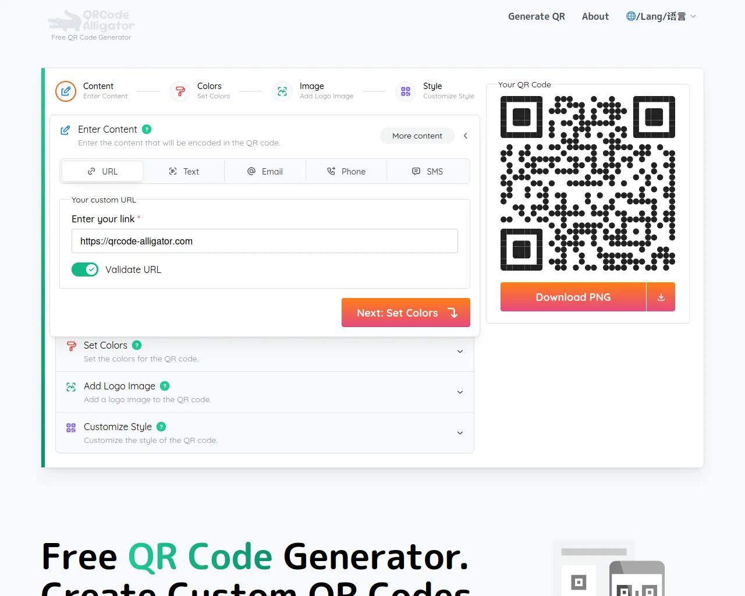Click the Customize Style section QR icon
The height and width of the screenshot is (596, 745).
pos(71,428)
